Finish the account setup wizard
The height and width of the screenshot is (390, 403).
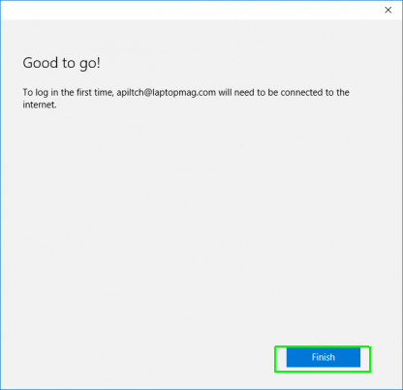[324, 357]
